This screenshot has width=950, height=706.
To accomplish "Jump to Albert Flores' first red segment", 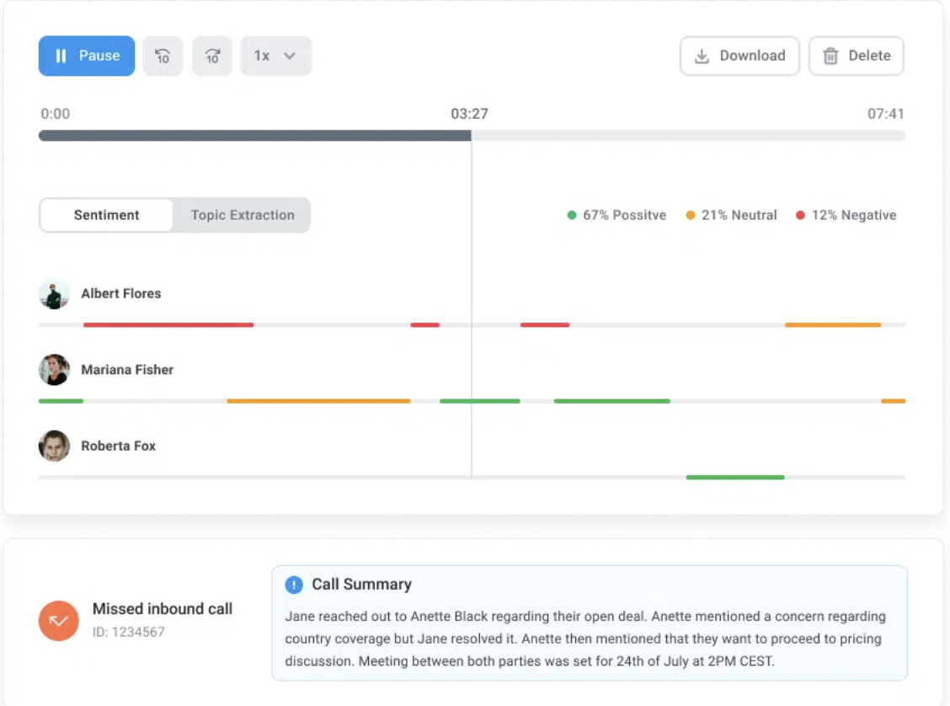I will point(168,324).
